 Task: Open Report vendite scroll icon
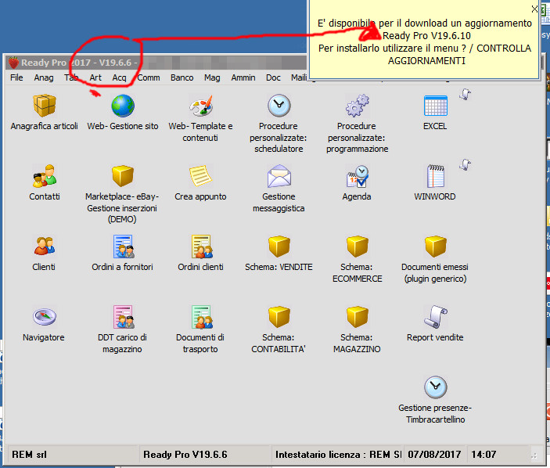coord(435,317)
